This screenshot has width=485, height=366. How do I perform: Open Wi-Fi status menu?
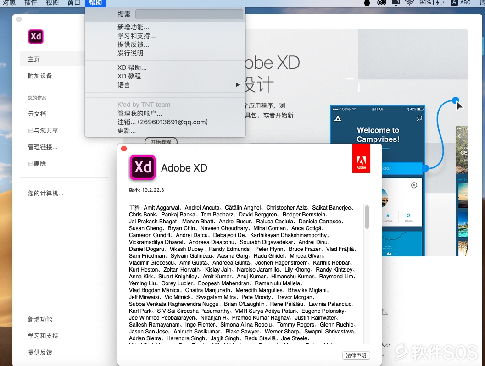click(x=410, y=3)
